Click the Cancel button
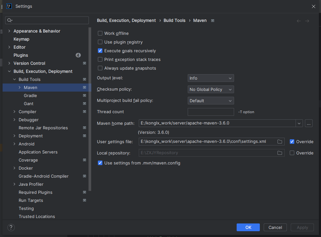Image resolution: width=321 pixels, height=237 pixels. point(275,227)
